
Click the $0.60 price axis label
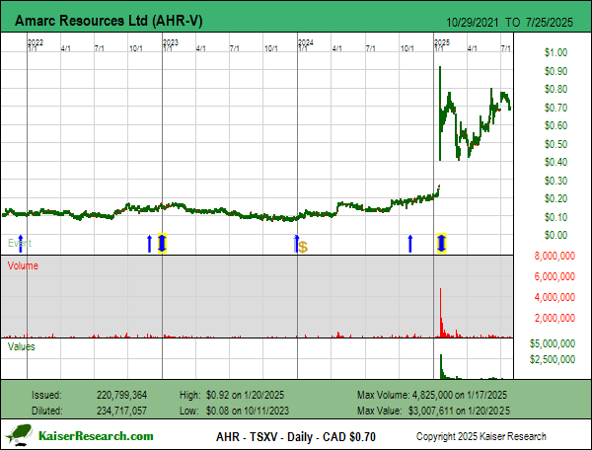(x=555, y=125)
